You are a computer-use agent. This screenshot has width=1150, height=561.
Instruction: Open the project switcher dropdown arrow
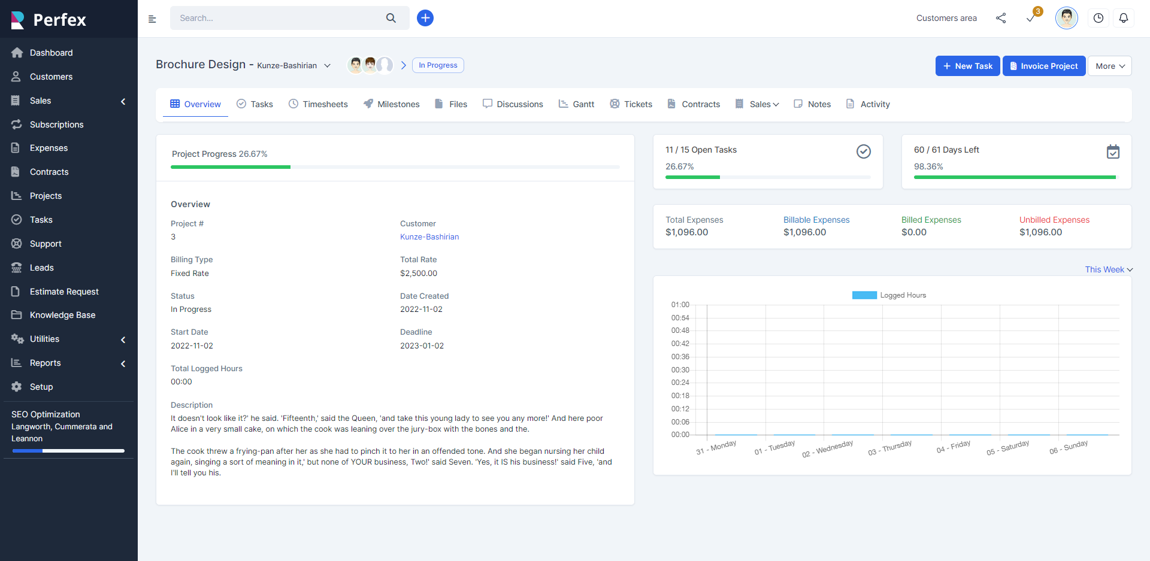coord(327,66)
